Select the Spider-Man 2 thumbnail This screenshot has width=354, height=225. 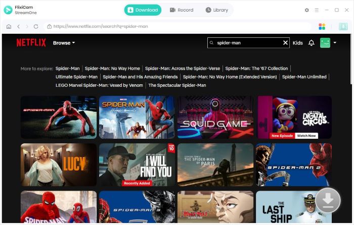pos(294,164)
